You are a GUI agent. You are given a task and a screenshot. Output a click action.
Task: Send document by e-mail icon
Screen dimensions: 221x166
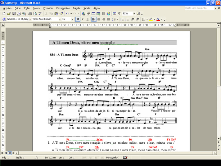tap(19, 14)
